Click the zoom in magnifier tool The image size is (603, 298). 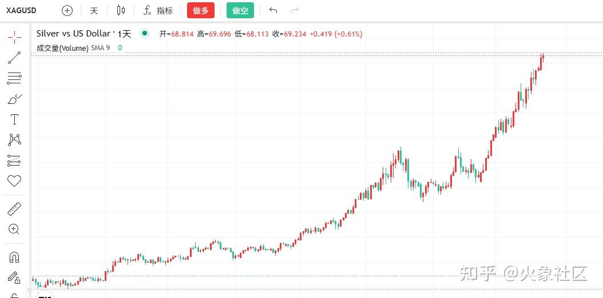14,229
